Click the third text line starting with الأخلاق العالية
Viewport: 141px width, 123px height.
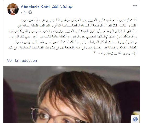[73, 31]
